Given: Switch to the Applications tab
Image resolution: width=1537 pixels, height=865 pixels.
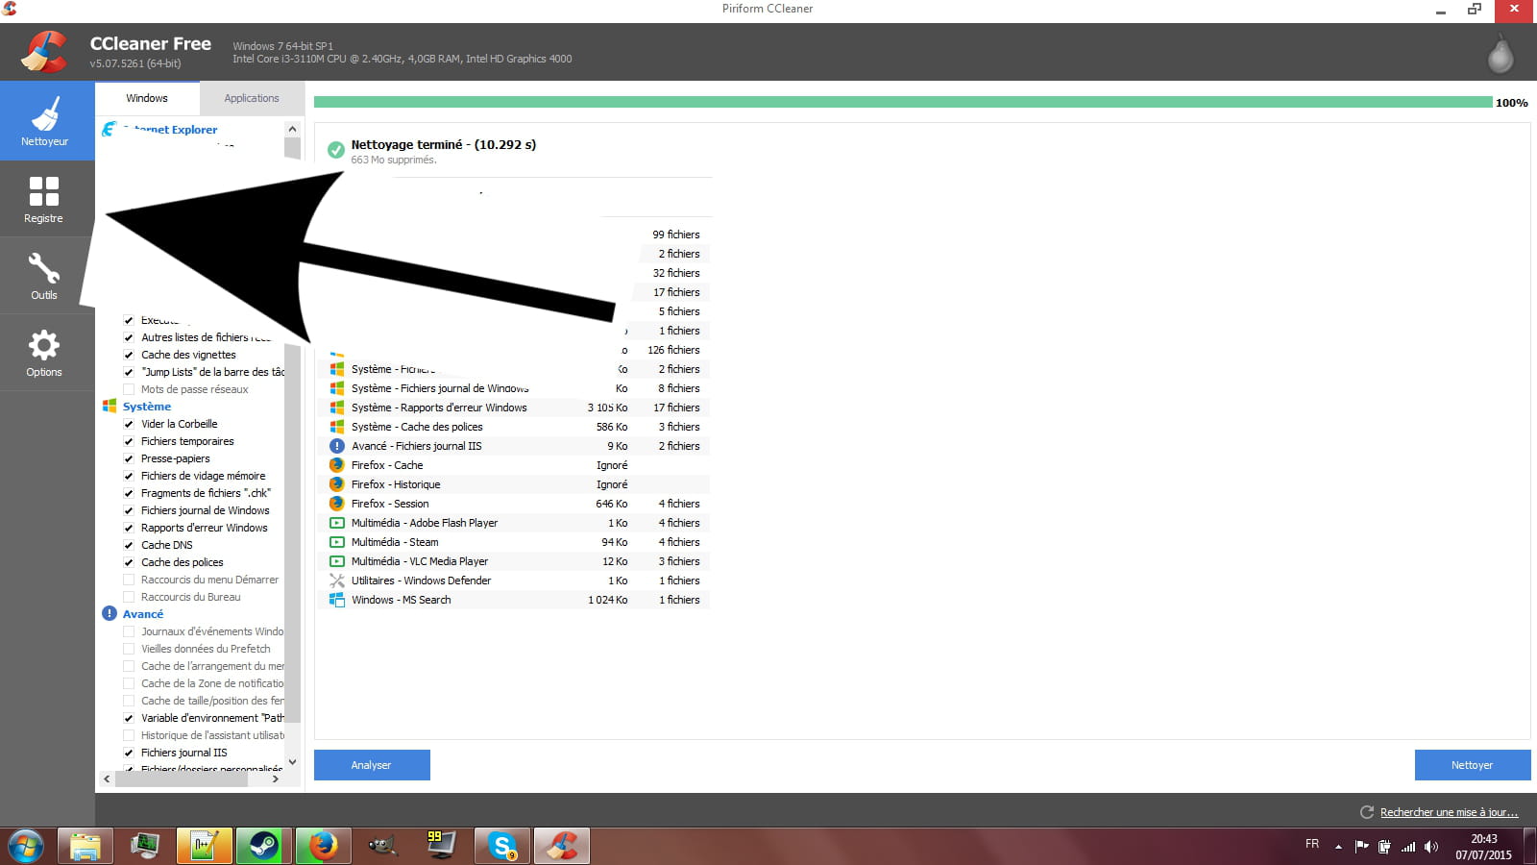Looking at the screenshot, I should point(251,98).
